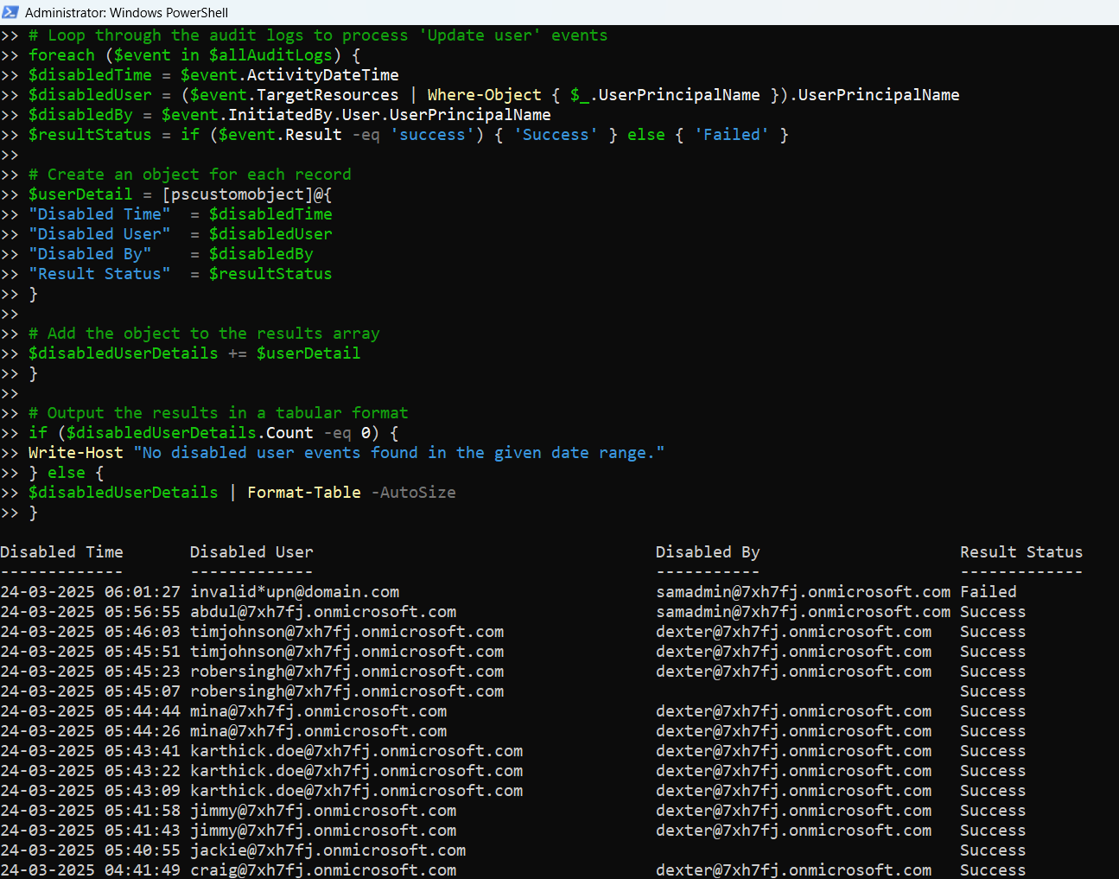The image size is (1119, 879).
Task: Click the Where-Object cmdlet in the script
Action: (484, 95)
